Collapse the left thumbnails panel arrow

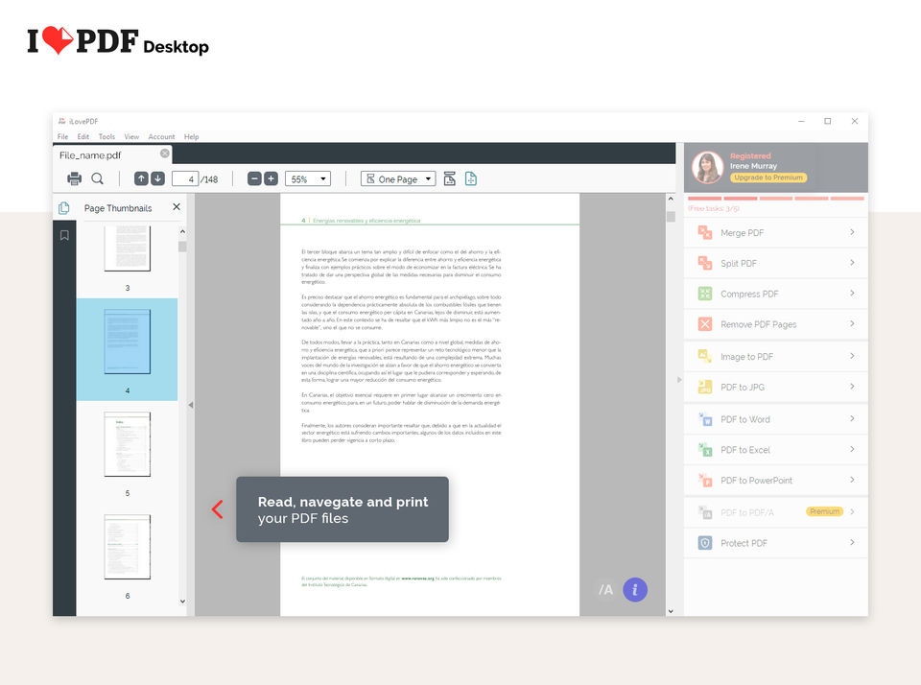click(x=190, y=405)
